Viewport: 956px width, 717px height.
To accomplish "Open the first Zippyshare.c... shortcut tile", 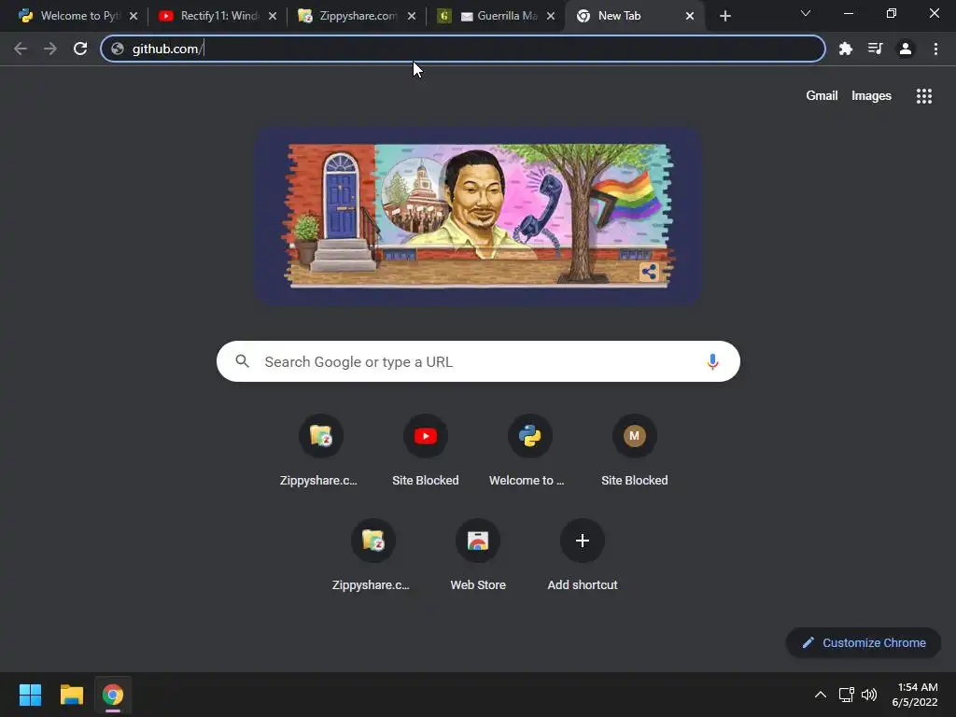I will 321,452.
